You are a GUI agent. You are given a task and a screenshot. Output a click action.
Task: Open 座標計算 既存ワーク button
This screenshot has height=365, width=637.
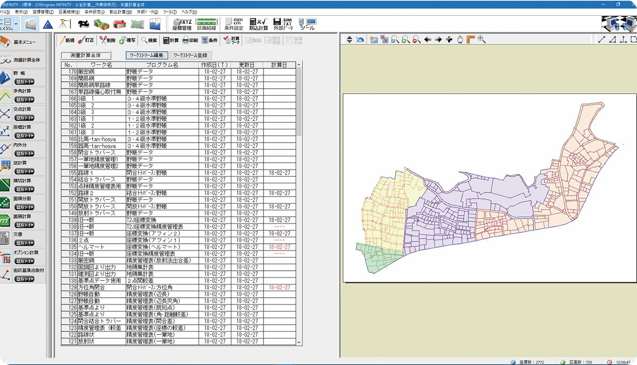pos(24,136)
